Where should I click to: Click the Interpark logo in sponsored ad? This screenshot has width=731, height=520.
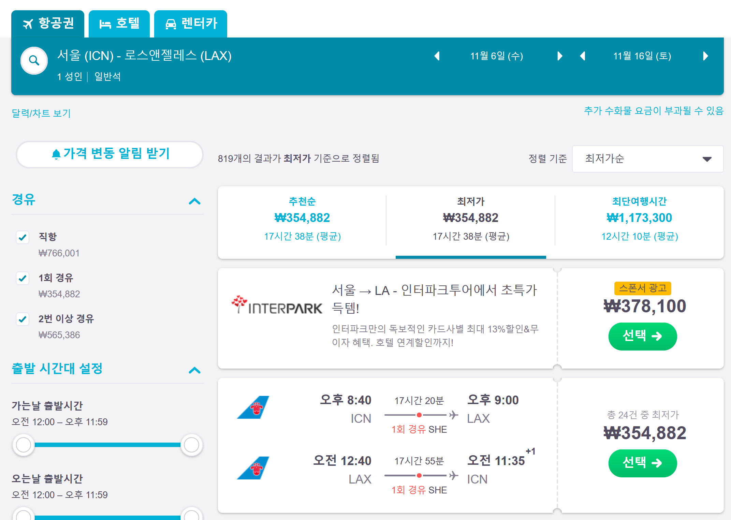tap(277, 305)
